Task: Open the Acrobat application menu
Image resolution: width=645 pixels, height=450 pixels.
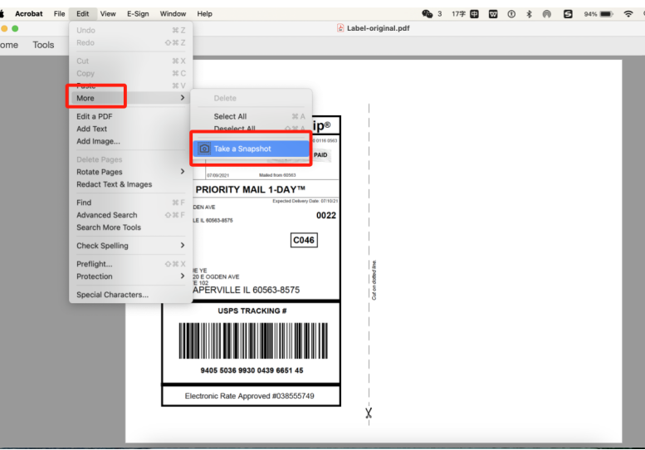Action: coord(29,13)
